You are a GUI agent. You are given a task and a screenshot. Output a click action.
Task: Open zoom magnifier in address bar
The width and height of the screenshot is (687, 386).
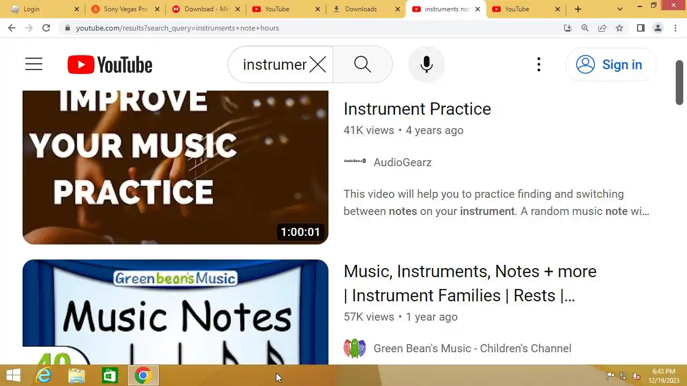pyautogui.click(x=585, y=28)
